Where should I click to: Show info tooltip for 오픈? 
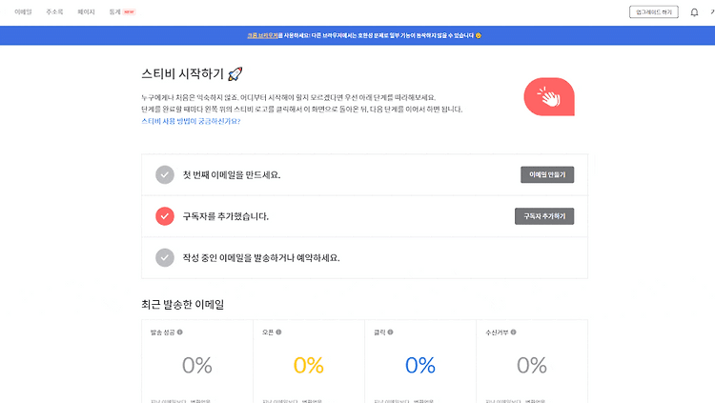pos(278,332)
